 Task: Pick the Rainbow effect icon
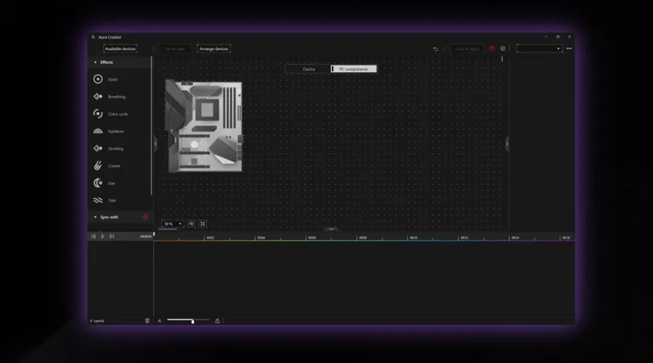tap(98, 131)
